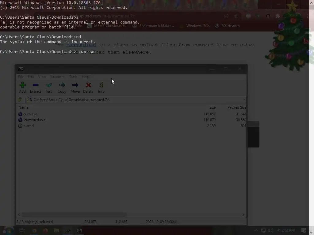The image size is (314, 235).
Task: Switch to Command Prompt taskbar icon
Action: coord(68,230)
